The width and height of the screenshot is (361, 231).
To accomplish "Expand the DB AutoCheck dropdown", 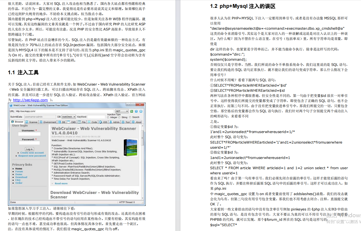I will pyautogui.click(x=69, y=117).
